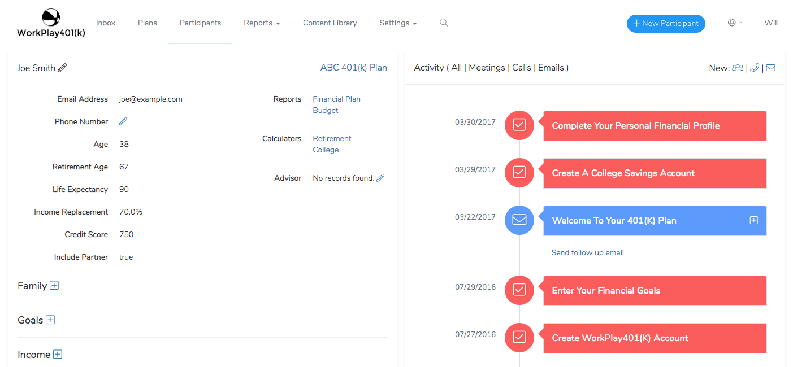Open the Retirement calculator
The height and width of the screenshot is (367, 793).
point(332,138)
